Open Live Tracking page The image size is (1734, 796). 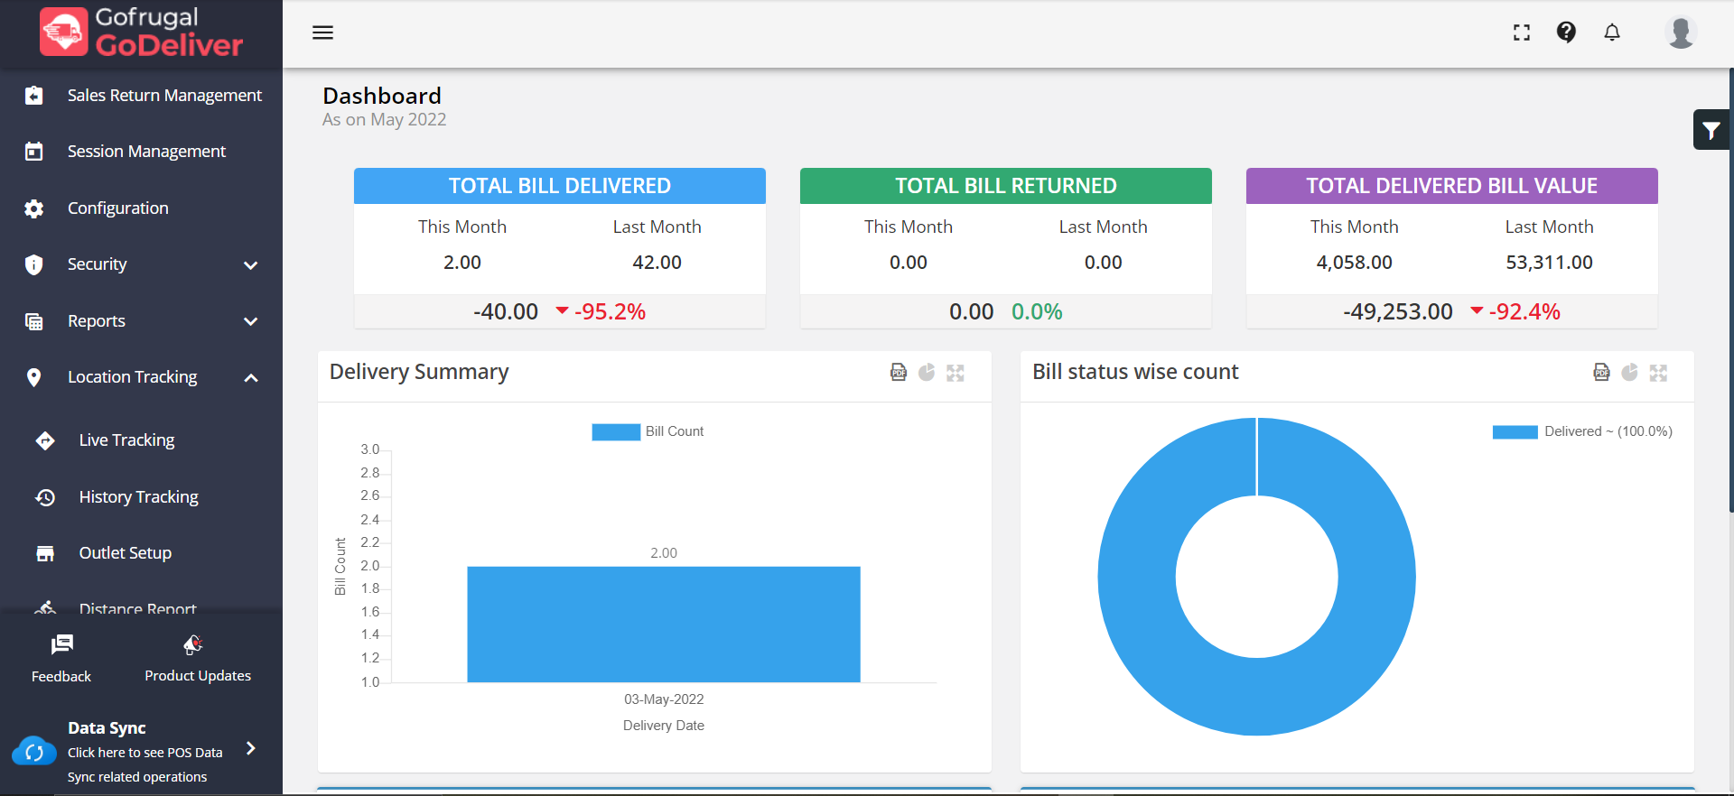tap(126, 440)
